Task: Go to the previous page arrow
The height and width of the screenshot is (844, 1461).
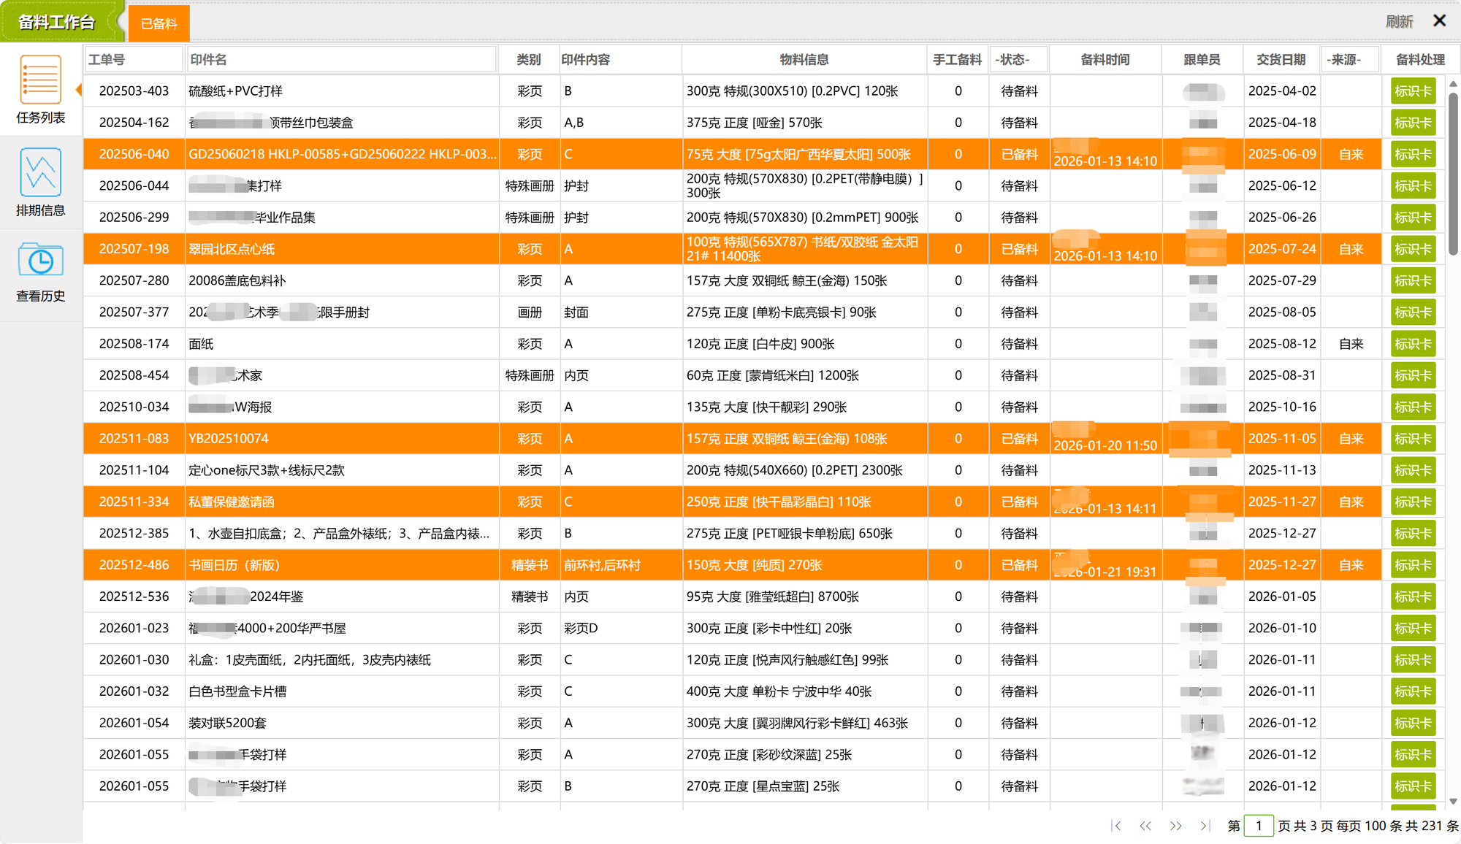Action: (x=1145, y=826)
